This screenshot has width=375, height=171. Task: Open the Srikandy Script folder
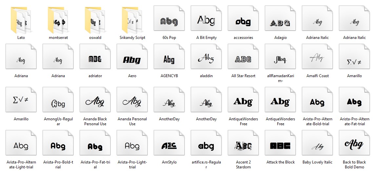(x=132, y=21)
